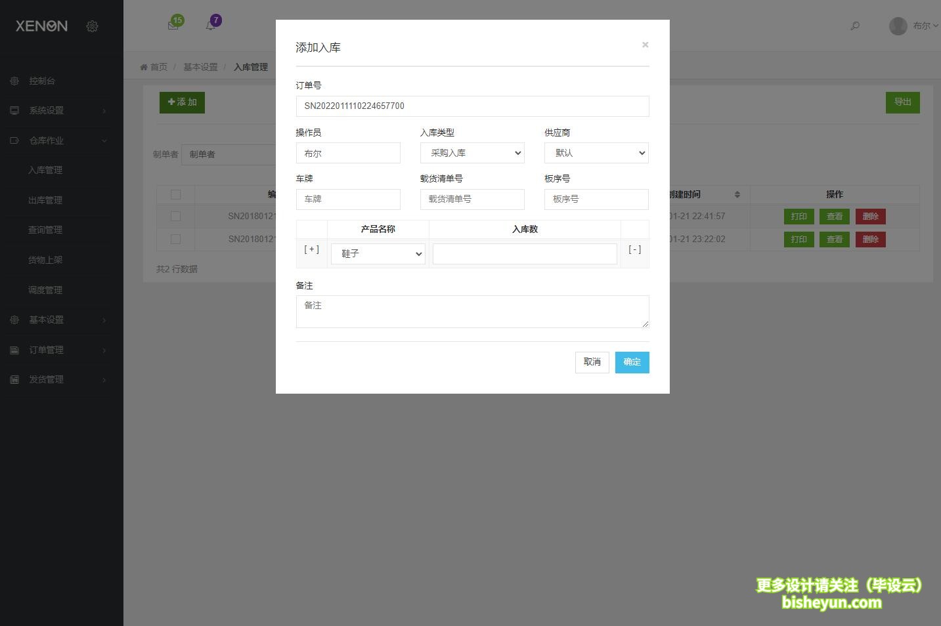Click the 操作员 input field
Image resolution: width=941 pixels, height=626 pixels.
[348, 153]
